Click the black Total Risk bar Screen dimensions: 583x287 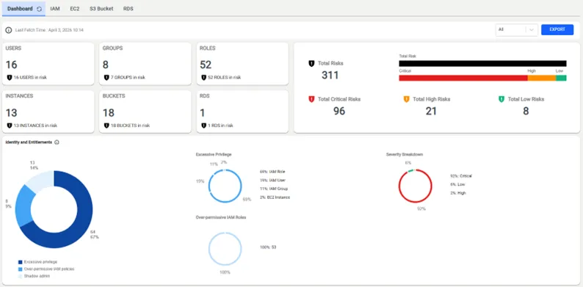pyautogui.click(x=482, y=64)
